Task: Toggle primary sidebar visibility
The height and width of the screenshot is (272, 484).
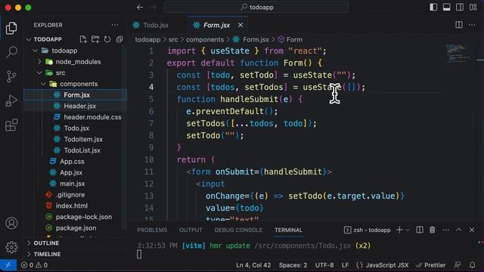Action: (433, 7)
